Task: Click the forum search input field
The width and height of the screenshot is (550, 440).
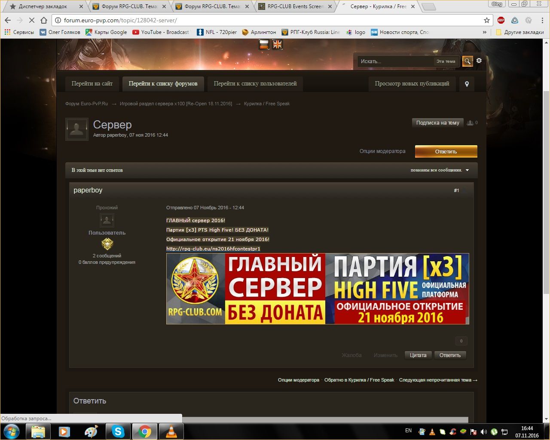Action: point(395,61)
